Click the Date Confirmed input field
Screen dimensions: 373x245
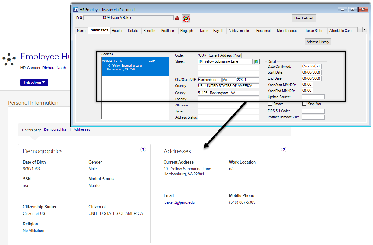click(x=311, y=67)
